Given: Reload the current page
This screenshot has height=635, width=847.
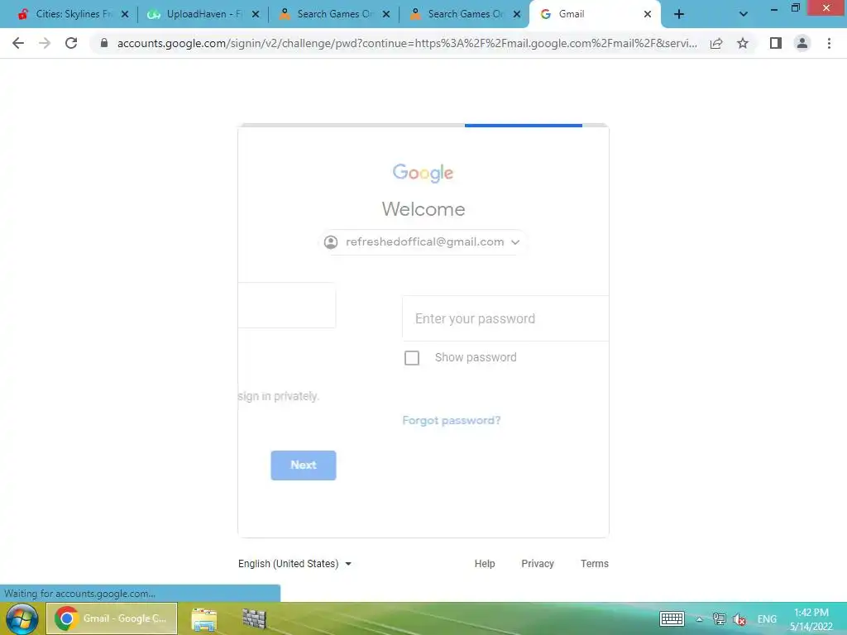Looking at the screenshot, I should coord(71,43).
